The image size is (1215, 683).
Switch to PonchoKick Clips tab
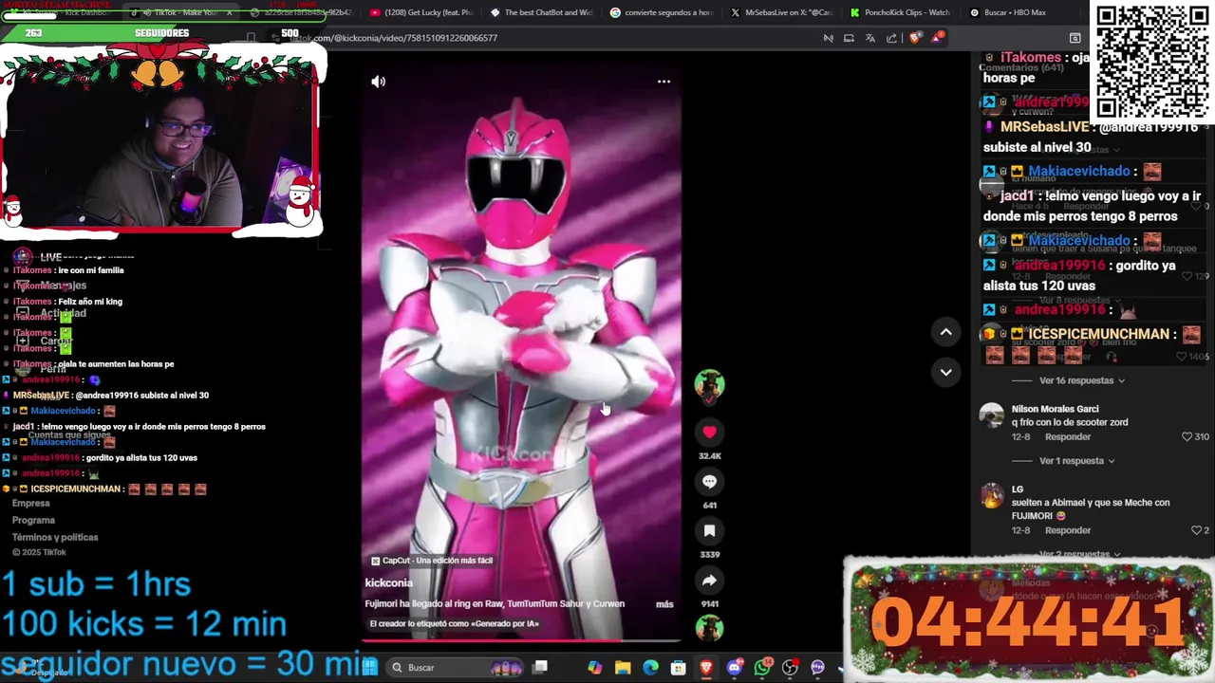(901, 12)
